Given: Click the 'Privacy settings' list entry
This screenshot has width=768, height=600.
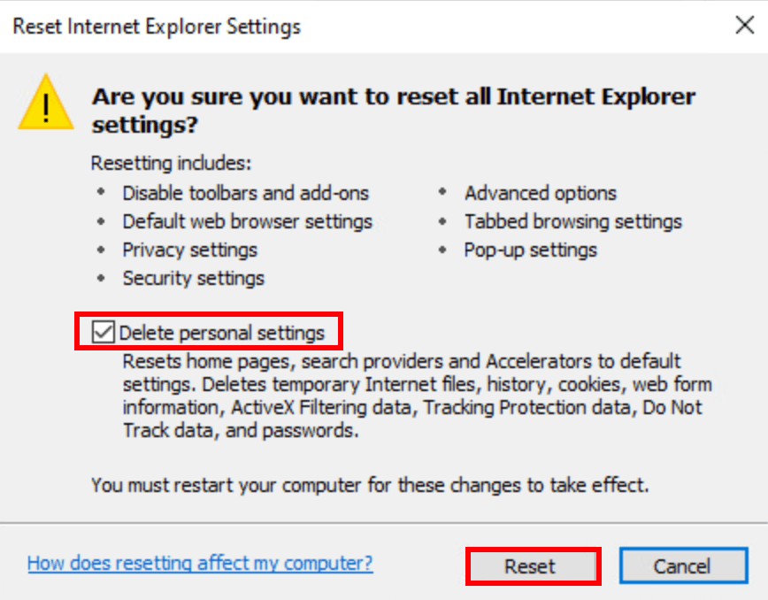Looking at the screenshot, I should pos(189,250).
